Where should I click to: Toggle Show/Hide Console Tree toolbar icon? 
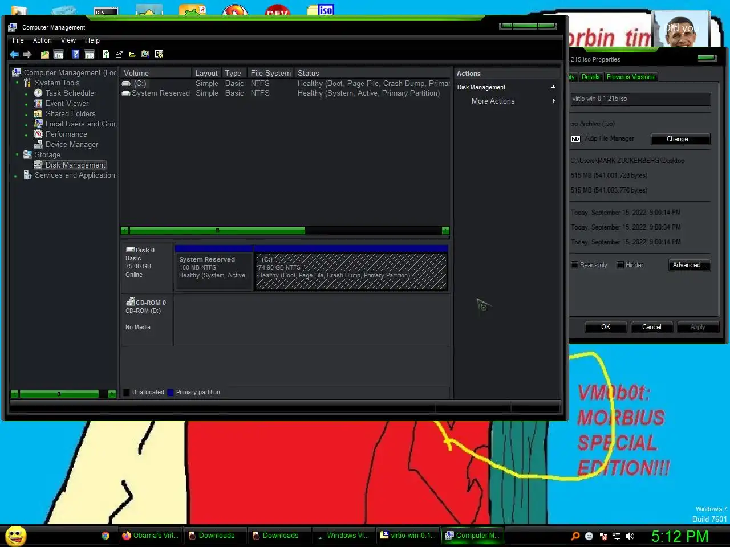[x=59, y=54]
